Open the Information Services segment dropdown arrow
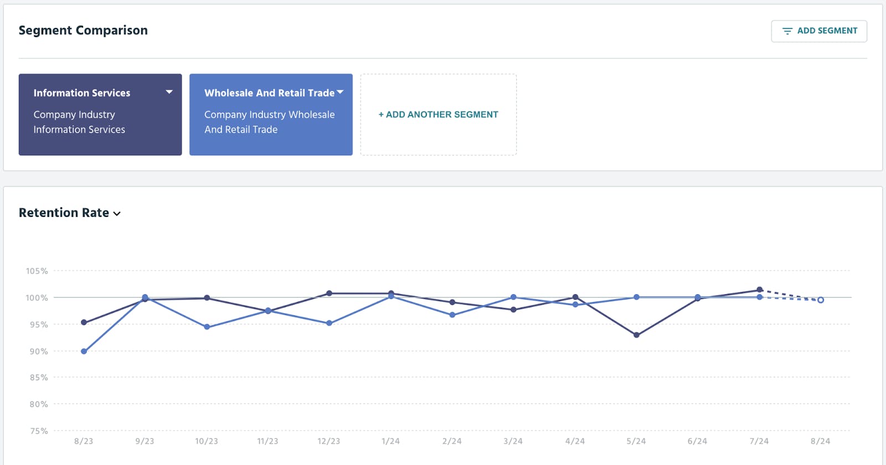 pyautogui.click(x=169, y=92)
